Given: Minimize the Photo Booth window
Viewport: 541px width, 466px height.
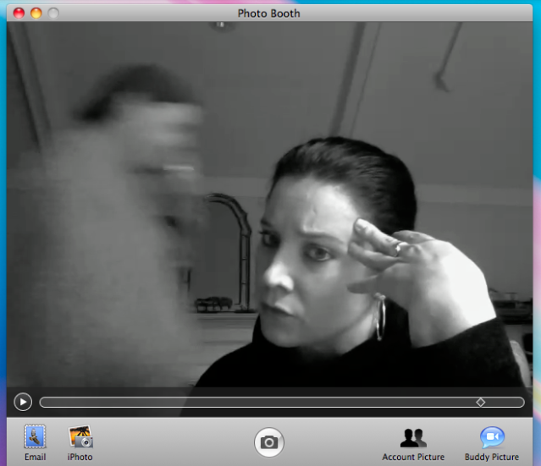Looking at the screenshot, I should [x=36, y=13].
